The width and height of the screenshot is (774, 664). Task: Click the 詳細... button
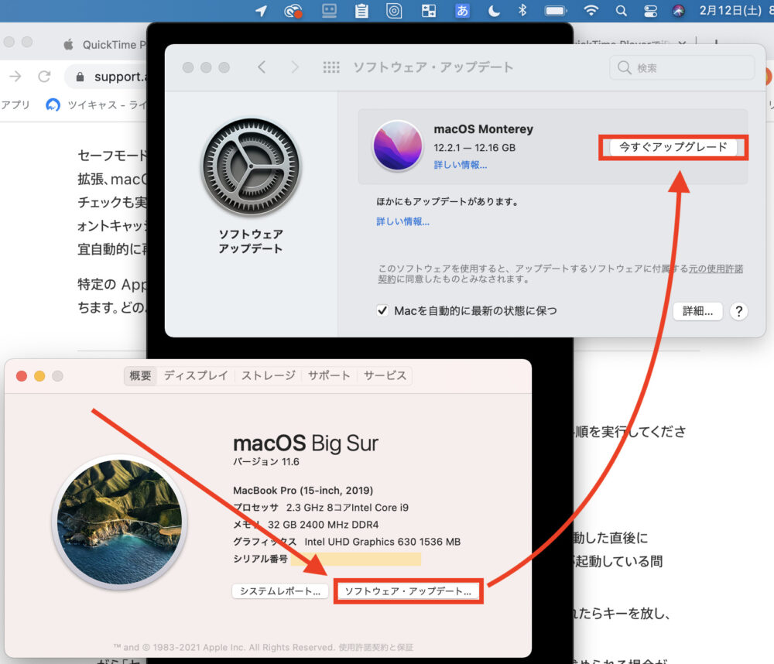[698, 311]
